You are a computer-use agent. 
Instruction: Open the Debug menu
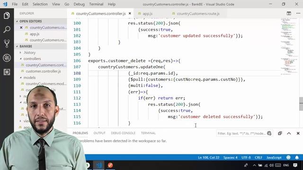pos(79,4)
